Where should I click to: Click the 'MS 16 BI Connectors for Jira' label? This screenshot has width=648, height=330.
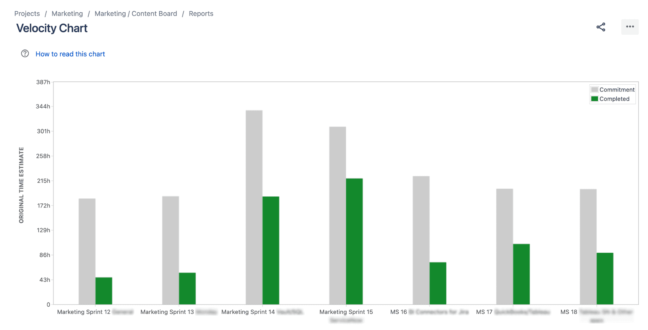pyautogui.click(x=429, y=312)
